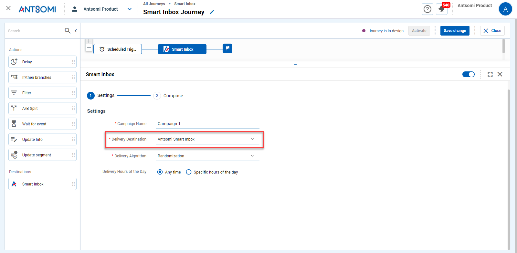Click the Activate button

[419, 31]
